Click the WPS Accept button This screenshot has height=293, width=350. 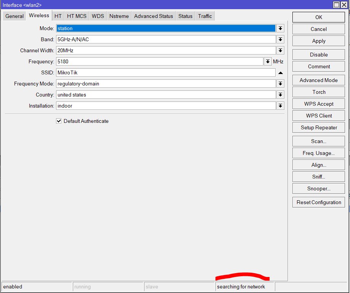(318, 104)
